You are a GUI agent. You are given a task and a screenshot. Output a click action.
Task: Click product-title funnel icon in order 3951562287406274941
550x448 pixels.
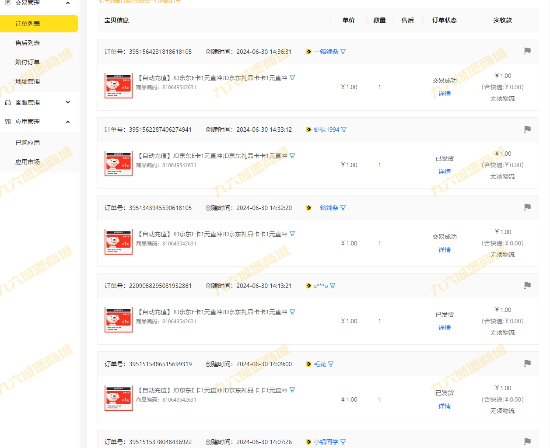292,155
